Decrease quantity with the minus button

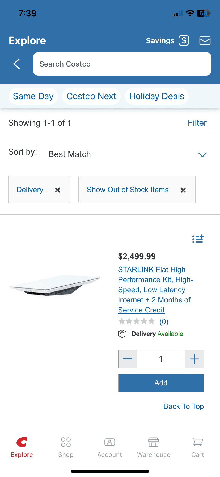click(128, 359)
